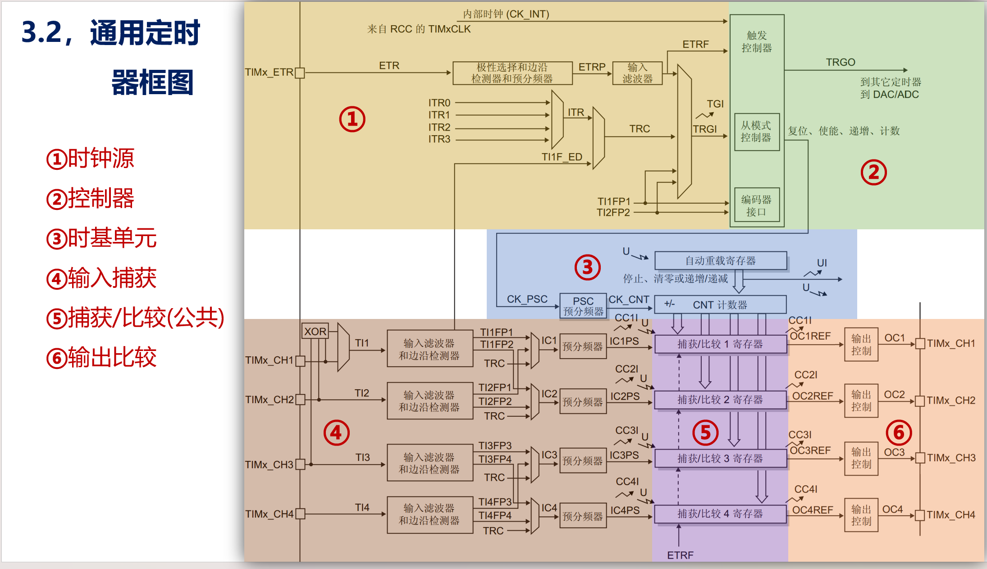Click the CK_CNT signal label

pos(629,300)
